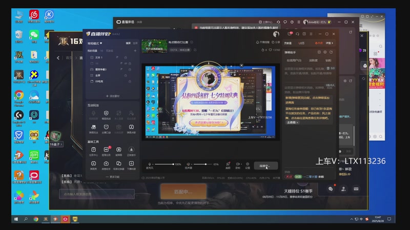Switch layout to 竖屏 portrait
410x230 pixels.
135,43
